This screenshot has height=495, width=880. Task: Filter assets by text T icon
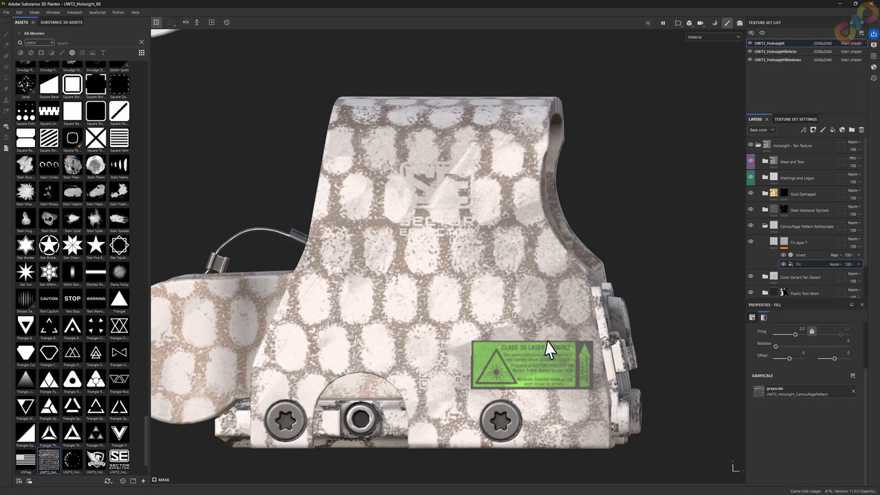103,52
